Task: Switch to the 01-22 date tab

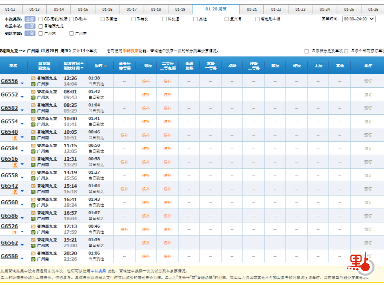Action: pyautogui.click(x=276, y=10)
